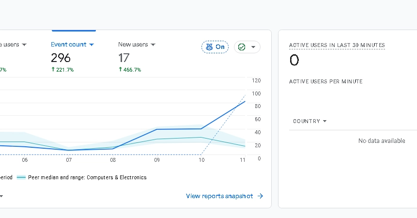Click the green data quality checkmark icon
Viewport: 417px width, 218px height.
[242, 47]
